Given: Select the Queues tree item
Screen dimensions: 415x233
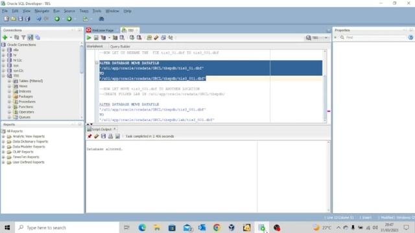Looking at the screenshot, I should tap(25, 117).
